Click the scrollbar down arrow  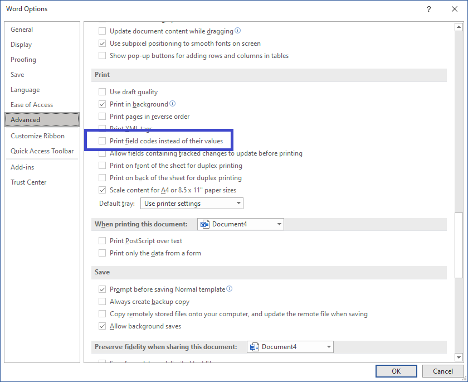459,356
